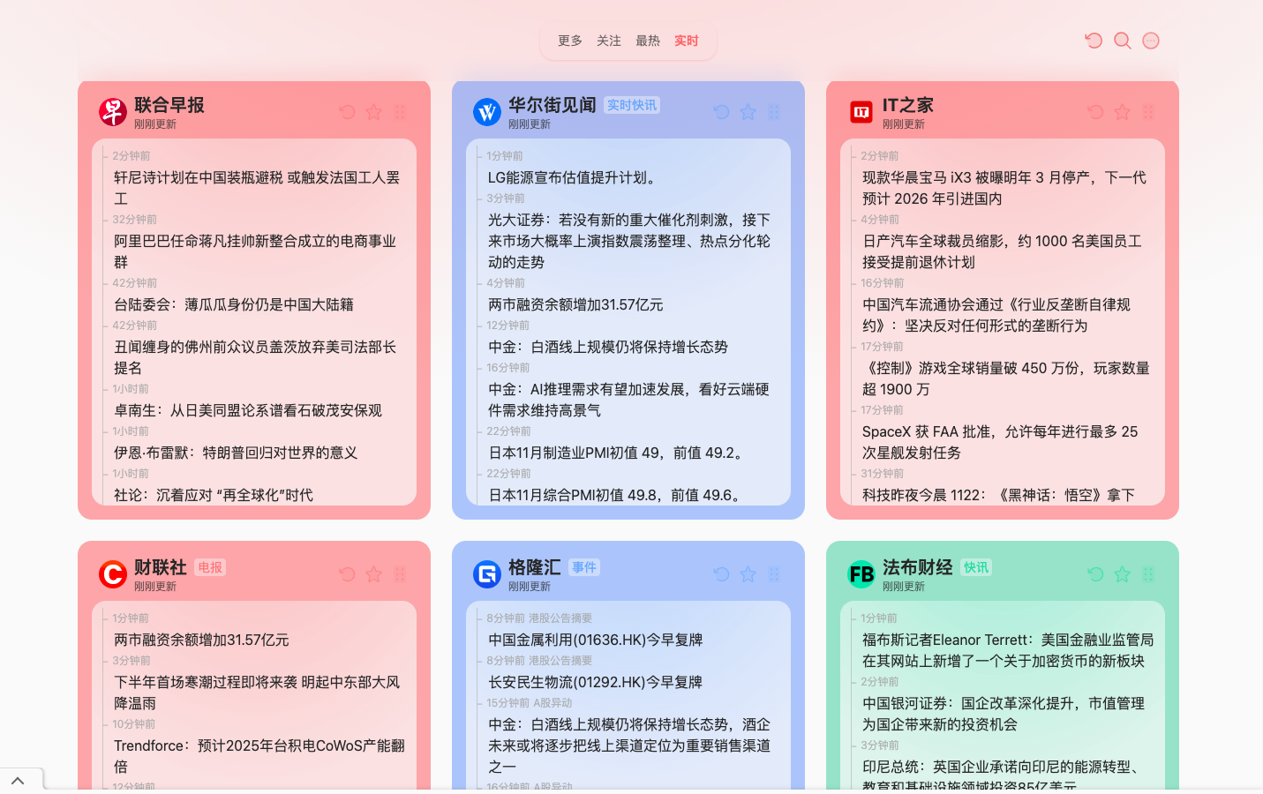
Task: Click the 财联社 logo icon
Action: pos(113,574)
